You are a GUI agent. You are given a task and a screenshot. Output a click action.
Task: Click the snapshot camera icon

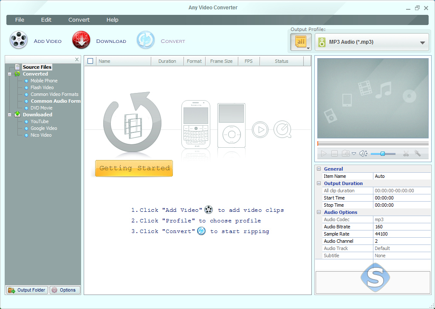346,153
